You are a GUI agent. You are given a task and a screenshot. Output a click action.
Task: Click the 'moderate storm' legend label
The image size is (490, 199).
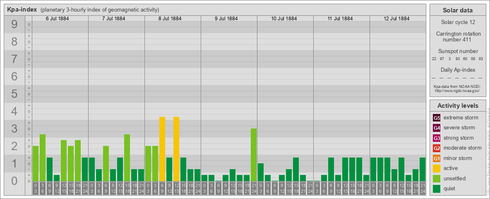463,148
